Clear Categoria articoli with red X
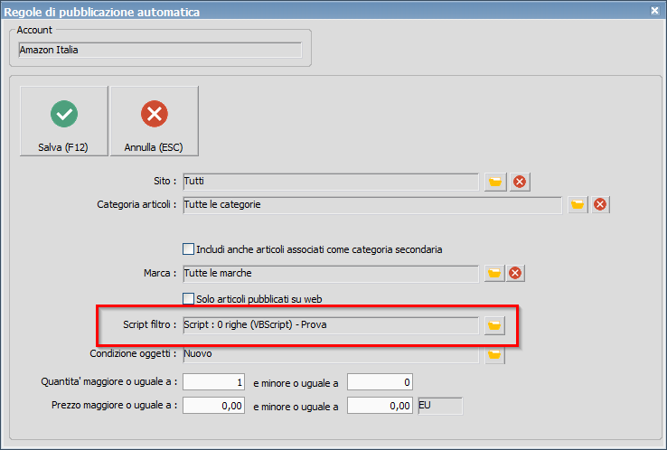The height and width of the screenshot is (450, 667). [x=600, y=204]
